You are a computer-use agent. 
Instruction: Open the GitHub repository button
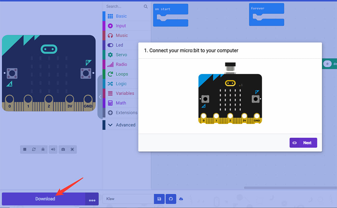[x=171, y=199]
